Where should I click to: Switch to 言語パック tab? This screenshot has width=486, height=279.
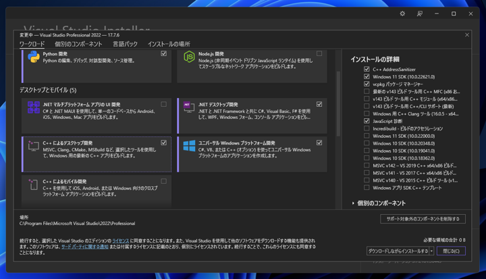pyautogui.click(x=125, y=44)
